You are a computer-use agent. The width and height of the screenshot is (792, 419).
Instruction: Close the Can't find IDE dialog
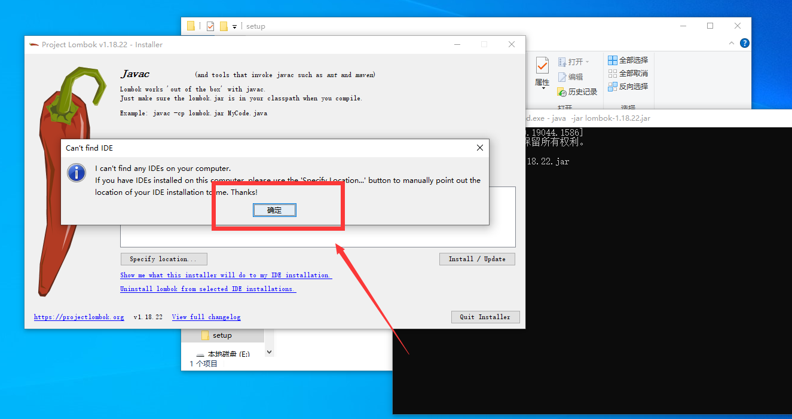point(480,148)
